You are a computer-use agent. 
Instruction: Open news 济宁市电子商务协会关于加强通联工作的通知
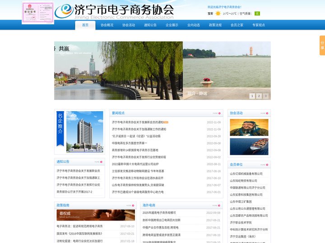139,129
